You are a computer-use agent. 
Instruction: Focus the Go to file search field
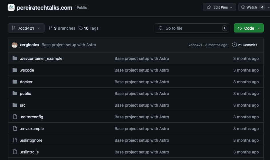192,28
